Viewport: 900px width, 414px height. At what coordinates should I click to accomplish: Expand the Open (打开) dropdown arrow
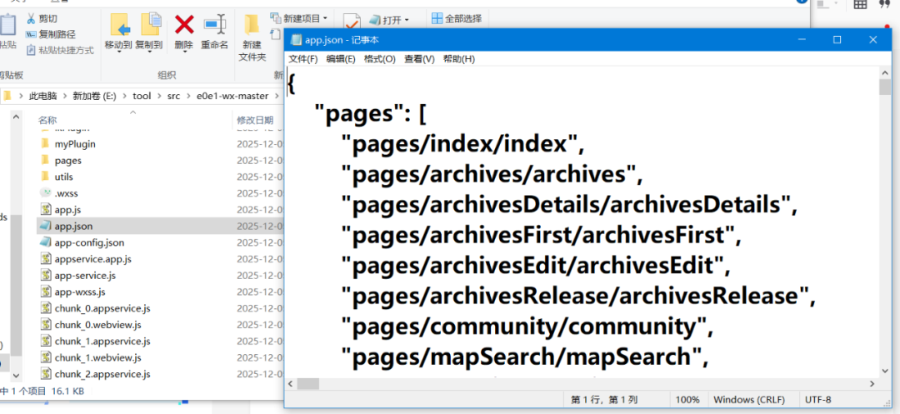pyautogui.click(x=407, y=20)
